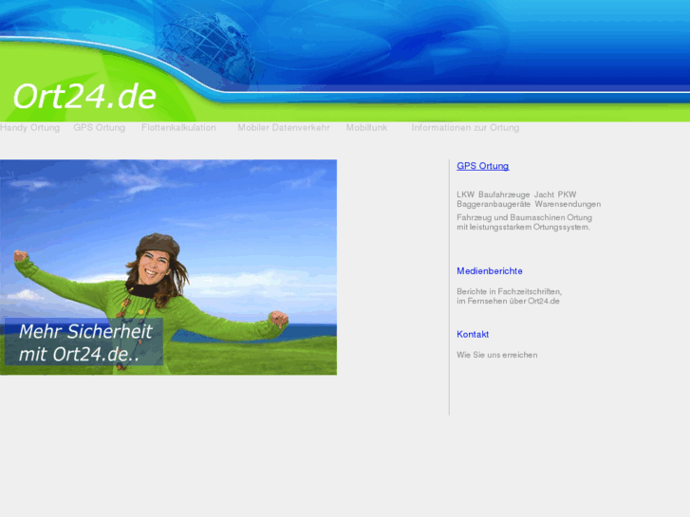Open the Medienberichte link

pyautogui.click(x=490, y=271)
